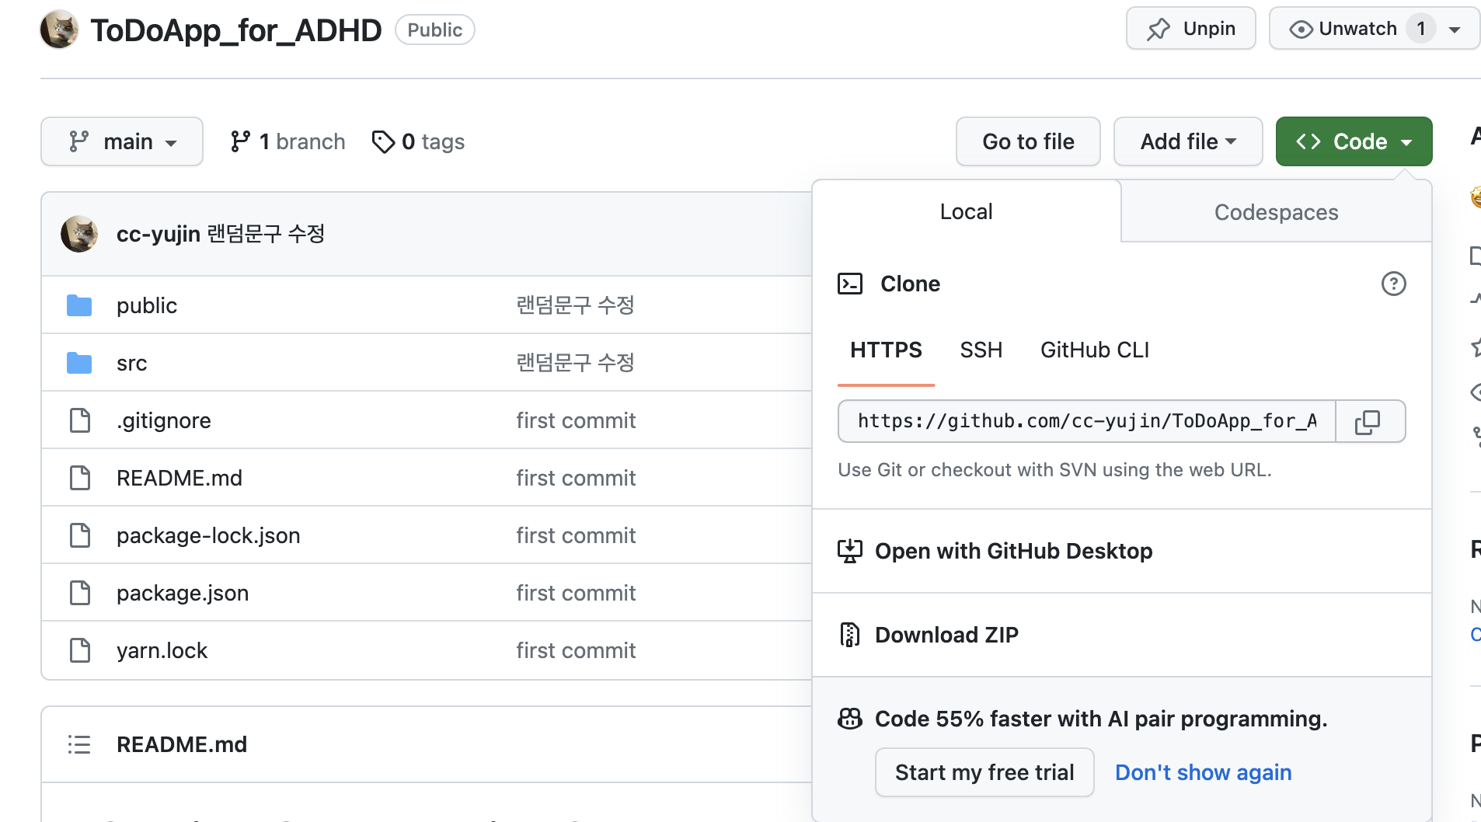Image resolution: width=1481 pixels, height=822 pixels.
Task: Open the public folder's 랜덤문구 수정 commit message
Action: (x=576, y=305)
